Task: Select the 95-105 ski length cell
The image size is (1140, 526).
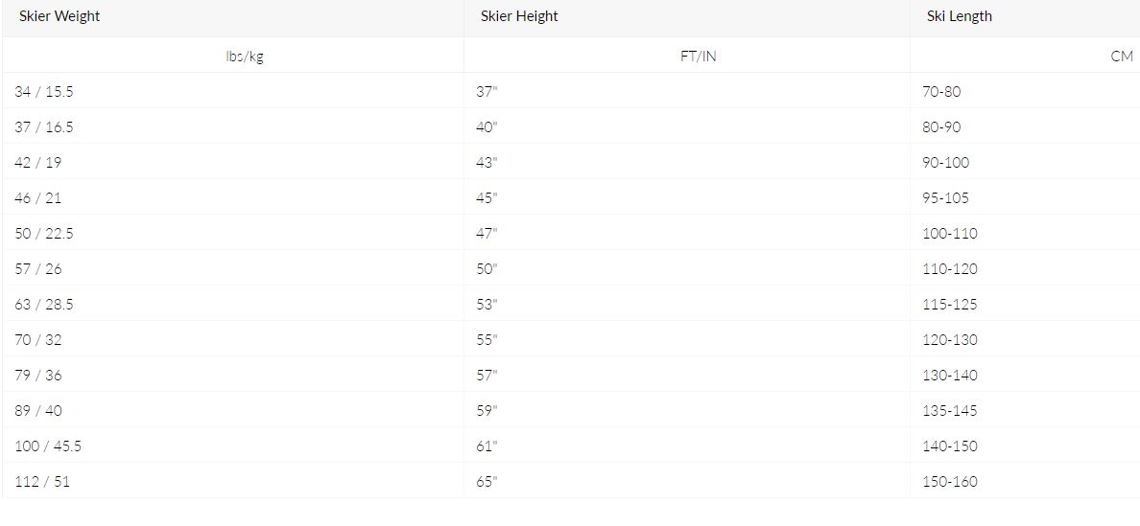Action: 945,198
